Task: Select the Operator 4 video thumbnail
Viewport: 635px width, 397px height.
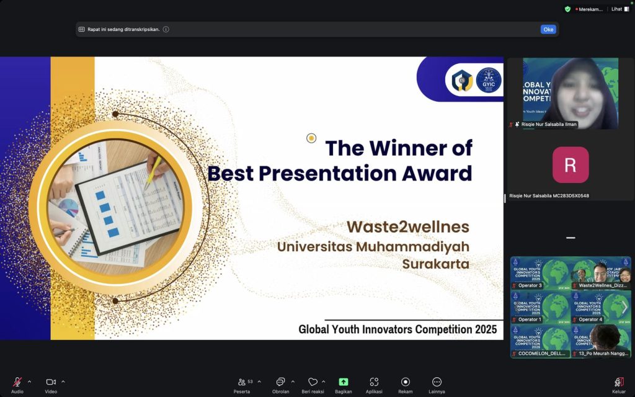Action: [x=601, y=307]
